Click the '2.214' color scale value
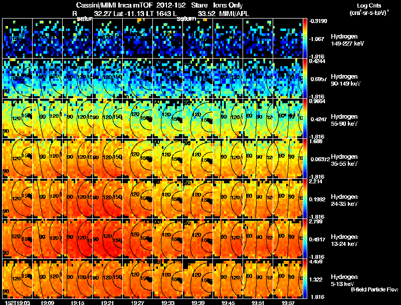401x305 pixels. [x=316, y=181]
